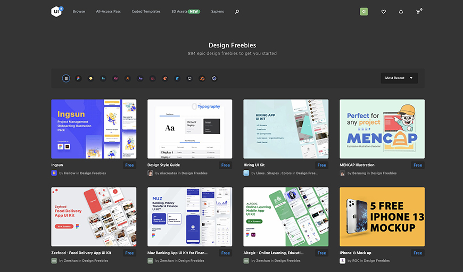Click Lines . Shapes . Colors author avatar

click(246, 173)
